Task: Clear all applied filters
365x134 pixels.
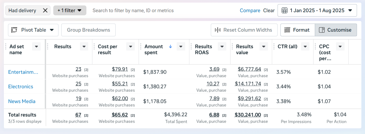Action: coord(269,10)
